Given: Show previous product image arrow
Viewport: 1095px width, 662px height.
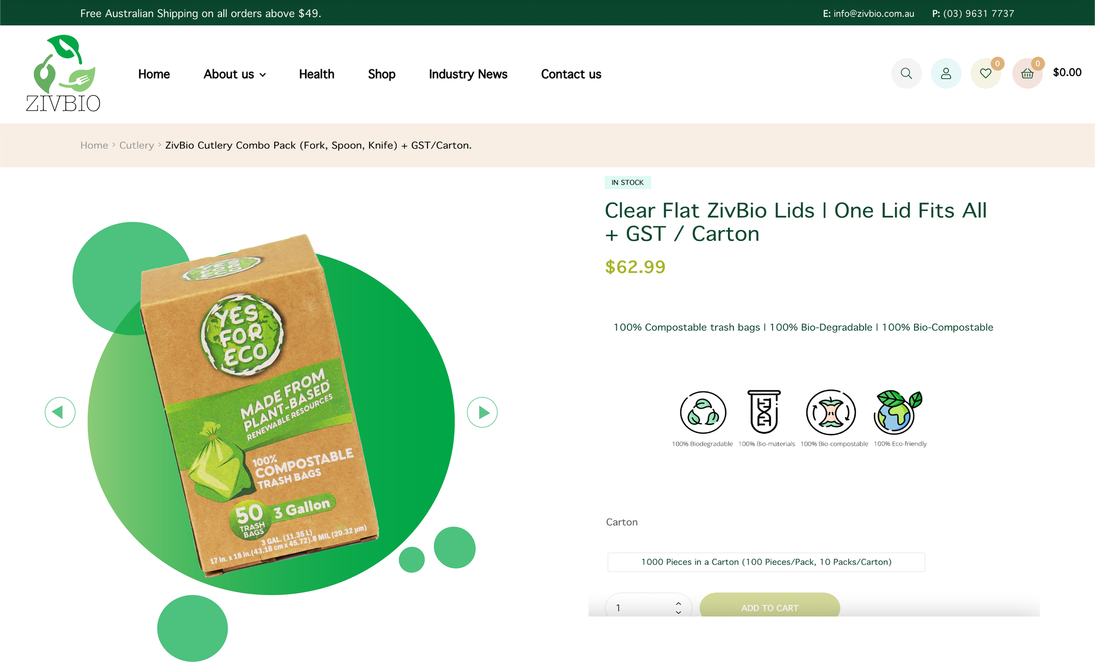Looking at the screenshot, I should click(x=60, y=412).
